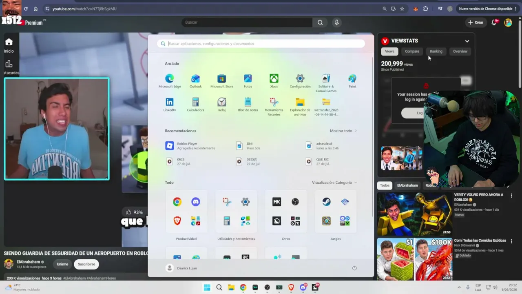Open File Explorer from the taskbar
522x294 pixels.
click(231, 287)
